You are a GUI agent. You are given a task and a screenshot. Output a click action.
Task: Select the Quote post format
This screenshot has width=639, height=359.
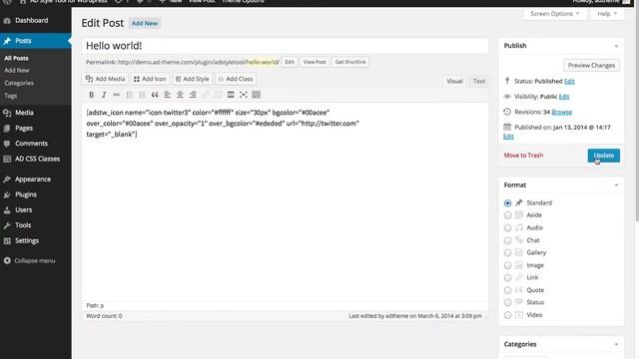pos(507,290)
